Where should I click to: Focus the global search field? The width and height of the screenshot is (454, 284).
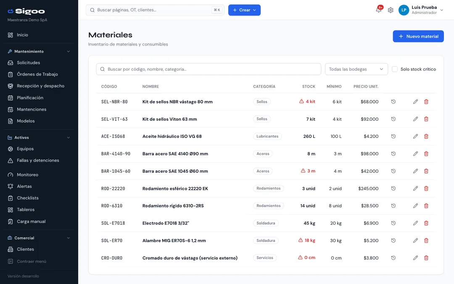pyautogui.click(x=155, y=10)
